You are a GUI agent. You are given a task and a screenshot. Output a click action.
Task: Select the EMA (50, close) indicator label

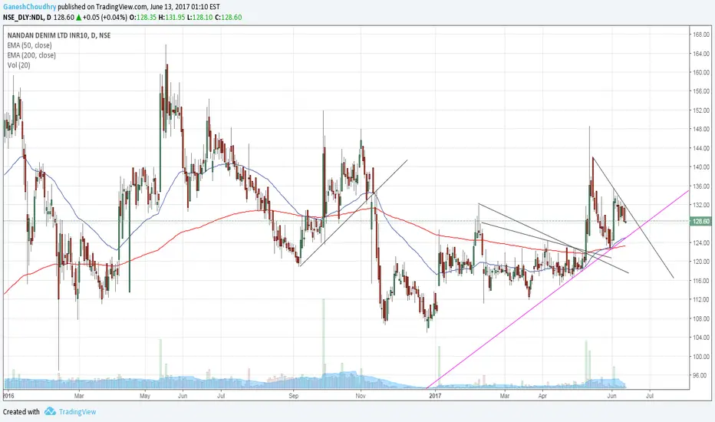(x=30, y=45)
